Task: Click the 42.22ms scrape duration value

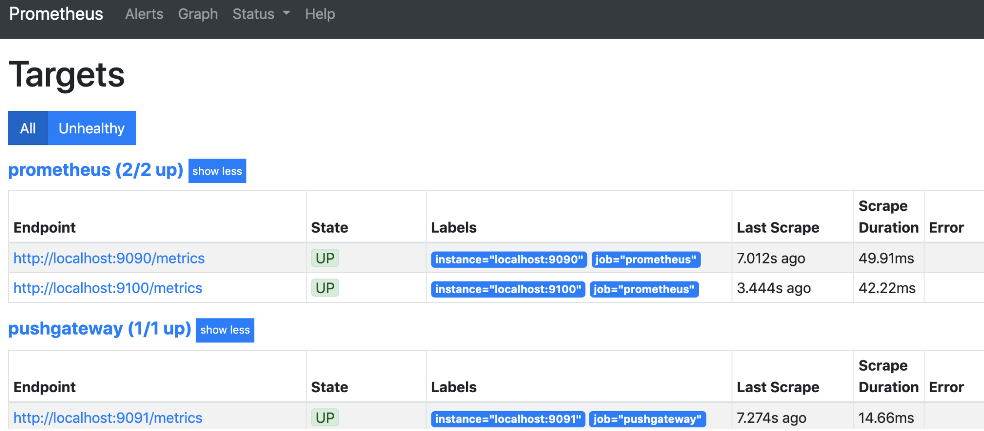Action: pyautogui.click(x=887, y=288)
